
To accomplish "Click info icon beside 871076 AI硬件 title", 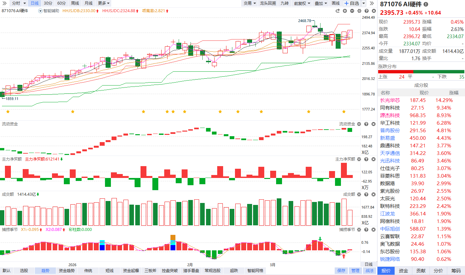I will click(426, 4).
